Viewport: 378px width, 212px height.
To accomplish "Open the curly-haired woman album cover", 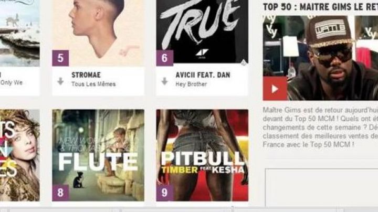I will [20, 155].
